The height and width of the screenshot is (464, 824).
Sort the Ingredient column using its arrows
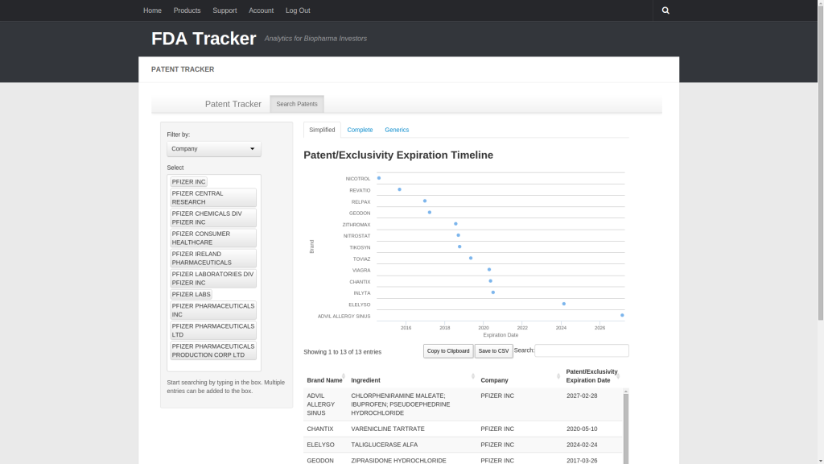click(x=473, y=376)
